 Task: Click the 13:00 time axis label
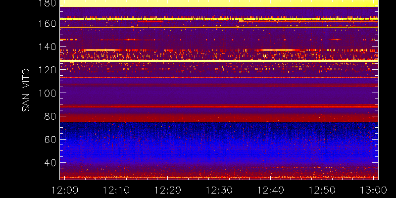point(374,190)
